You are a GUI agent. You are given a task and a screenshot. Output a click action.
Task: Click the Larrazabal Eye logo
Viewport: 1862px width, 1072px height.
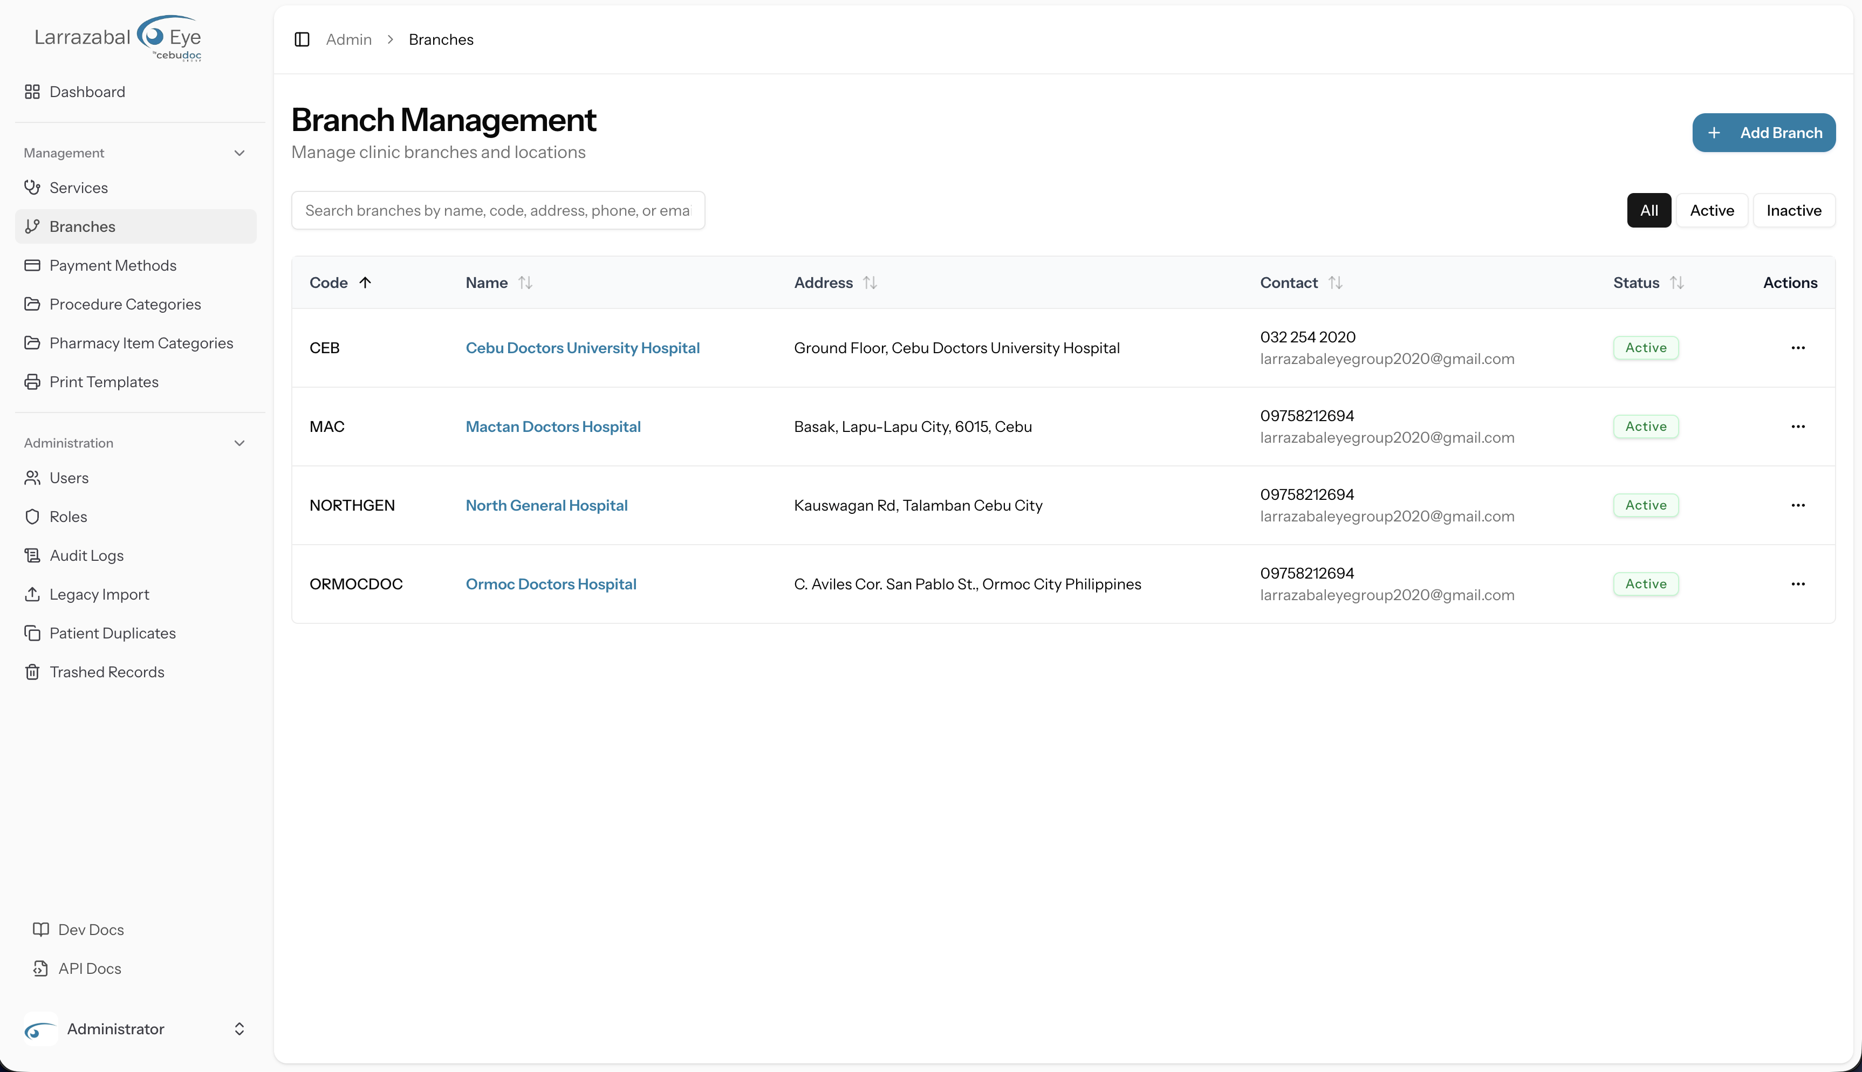coord(118,38)
